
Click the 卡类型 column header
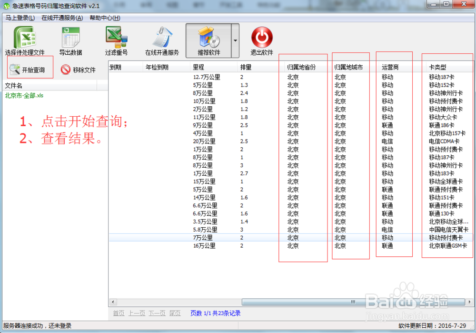tap(450, 67)
